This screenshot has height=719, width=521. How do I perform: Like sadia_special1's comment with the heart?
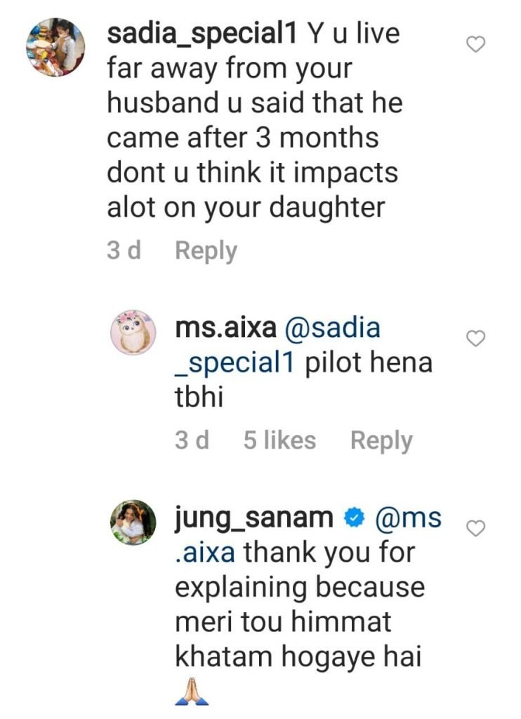point(476,45)
